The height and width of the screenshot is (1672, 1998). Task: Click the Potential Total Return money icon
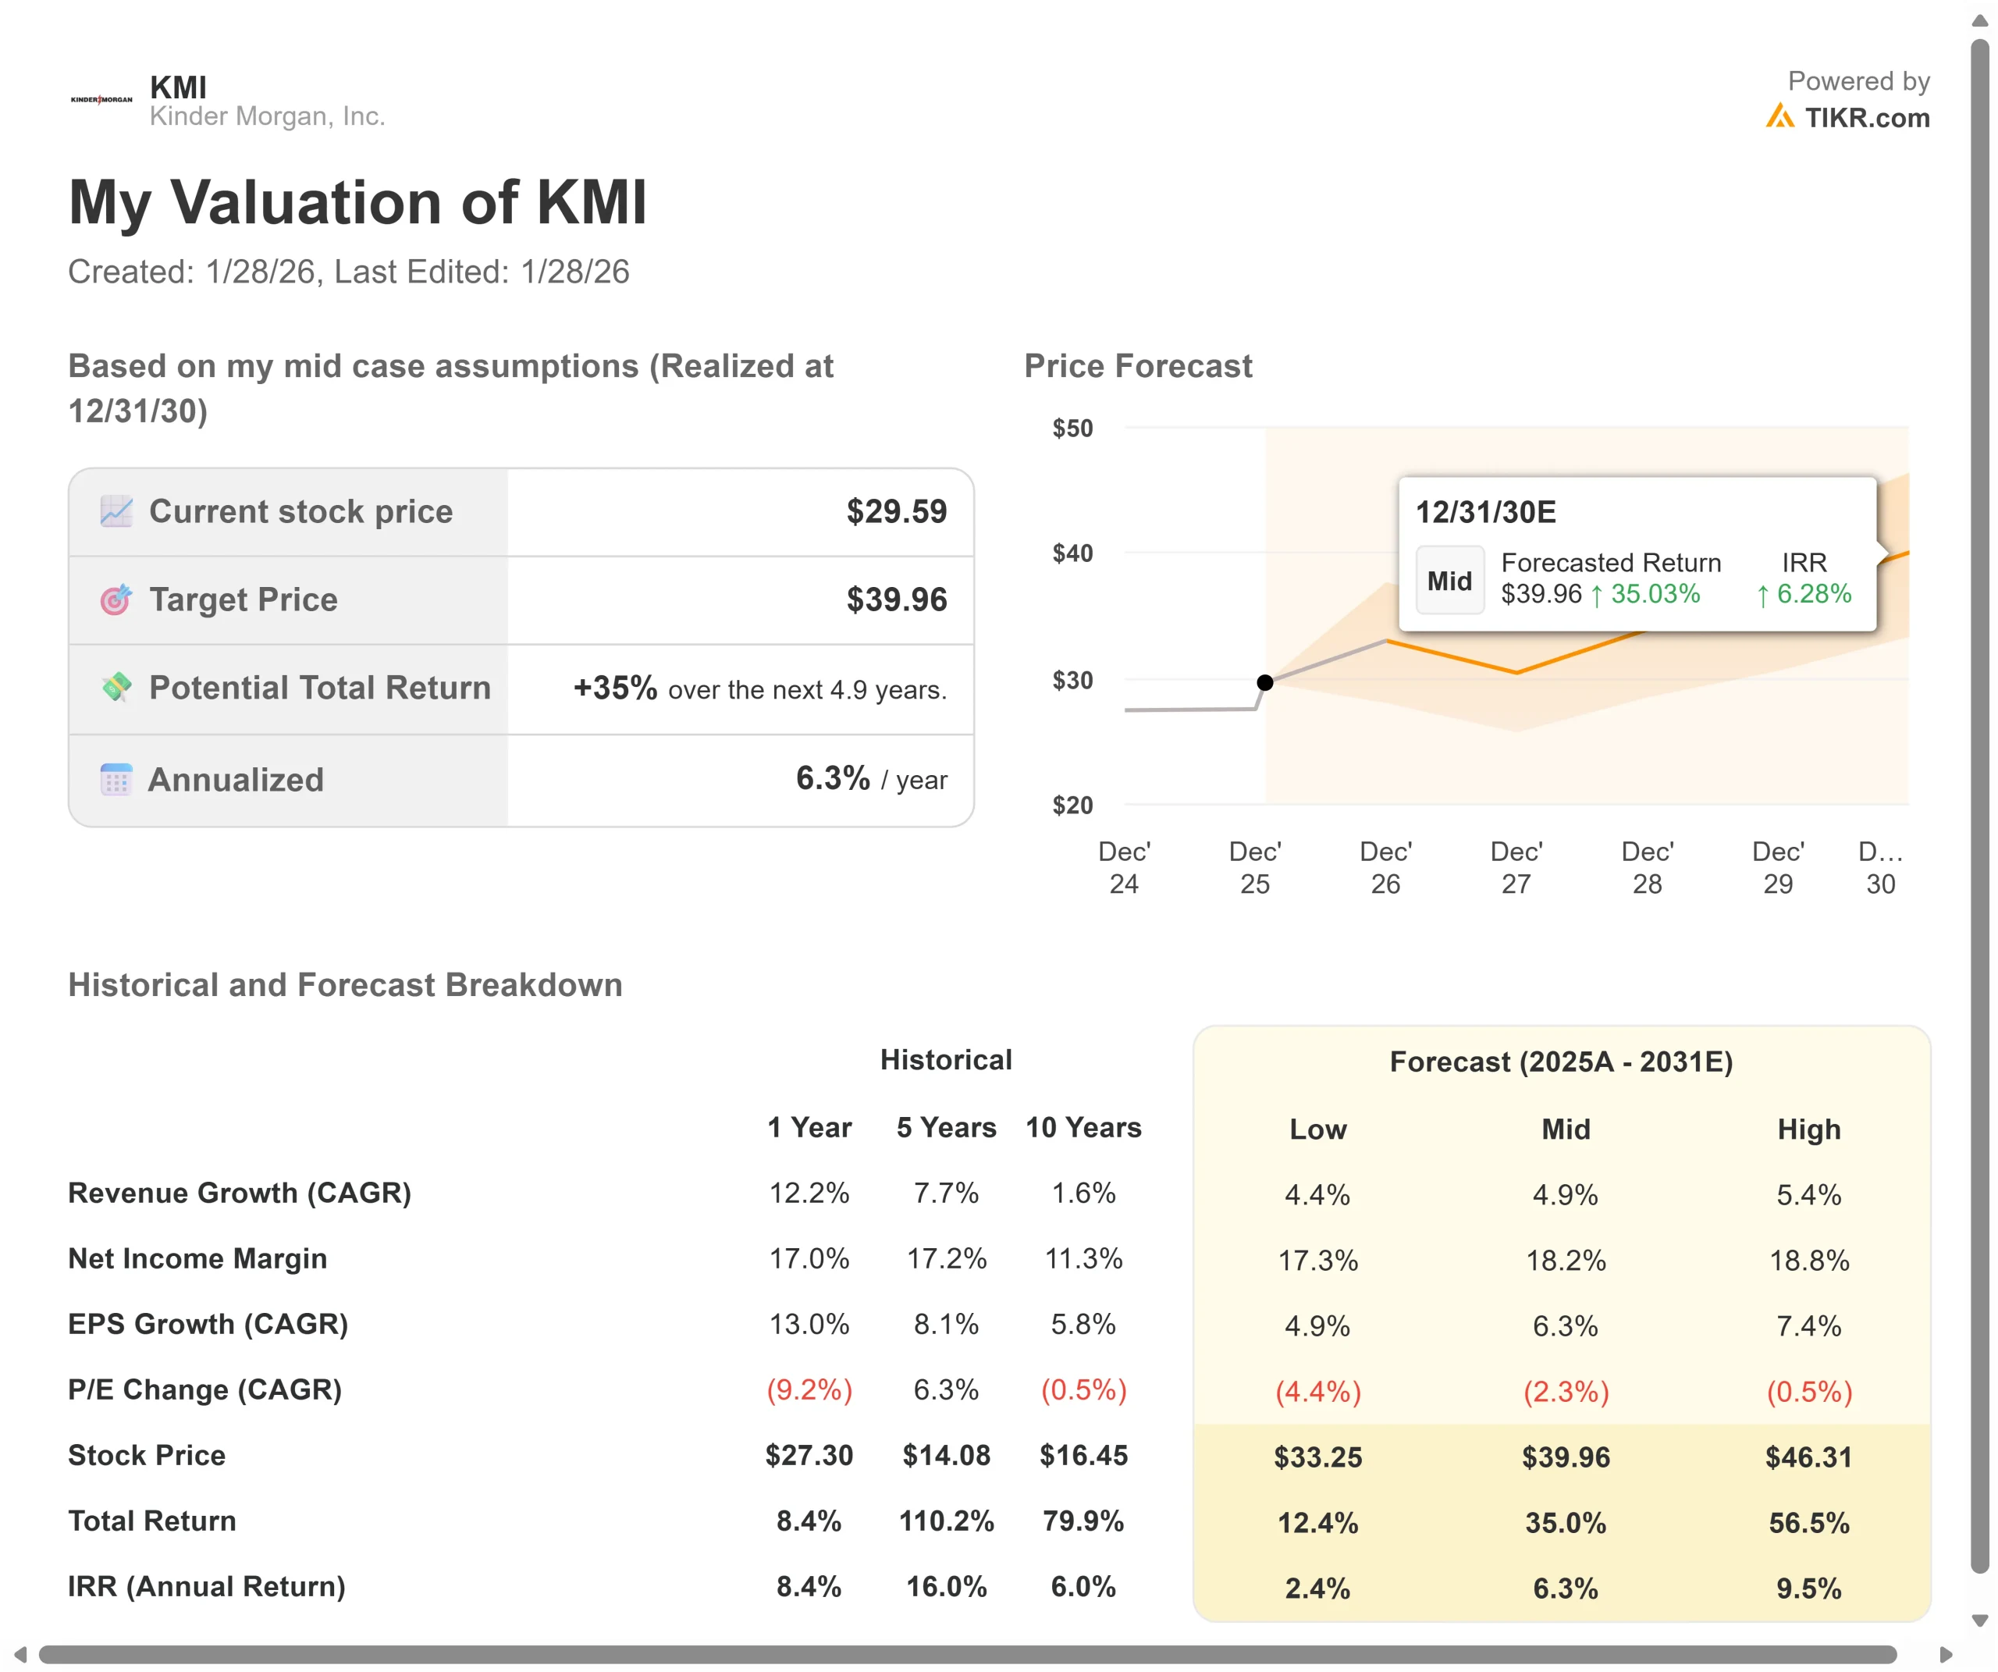click(116, 686)
